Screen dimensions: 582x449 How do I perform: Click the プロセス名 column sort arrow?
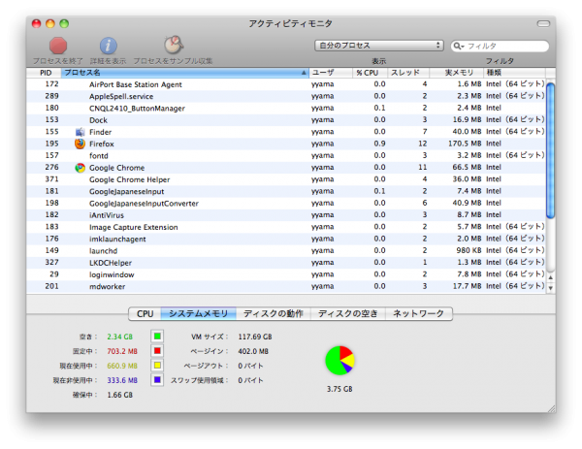click(304, 73)
